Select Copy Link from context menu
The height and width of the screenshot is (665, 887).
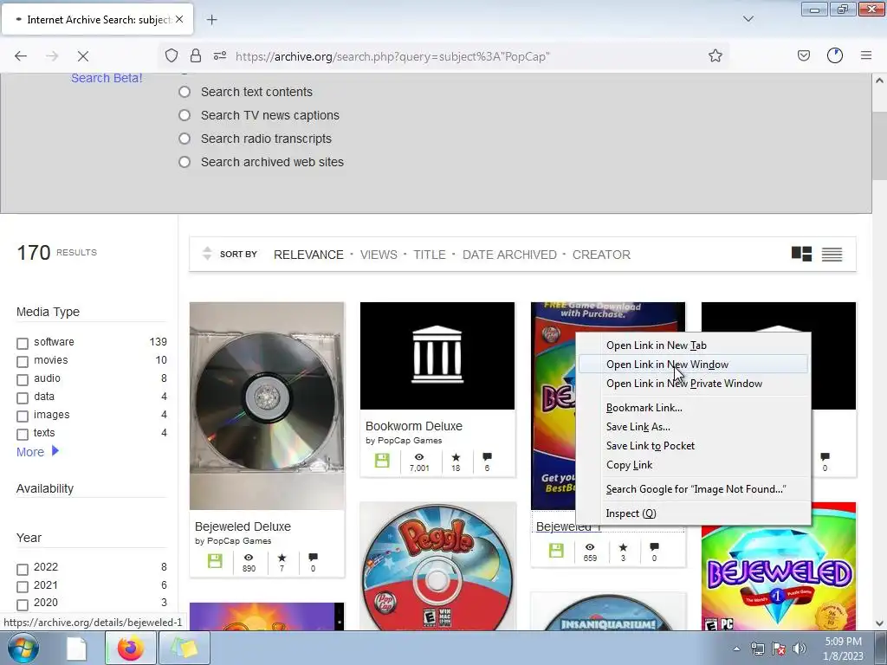click(x=693, y=465)
